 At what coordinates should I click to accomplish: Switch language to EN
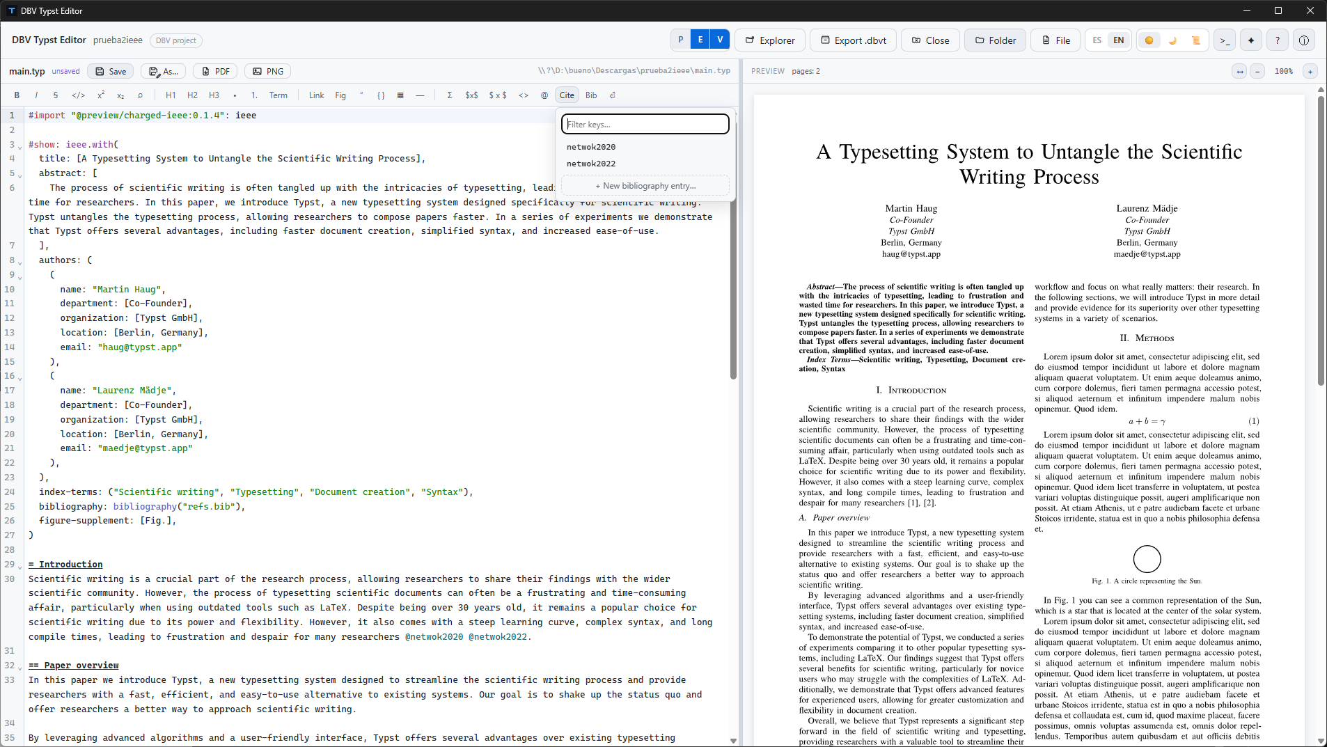[x=1119, y=40]
